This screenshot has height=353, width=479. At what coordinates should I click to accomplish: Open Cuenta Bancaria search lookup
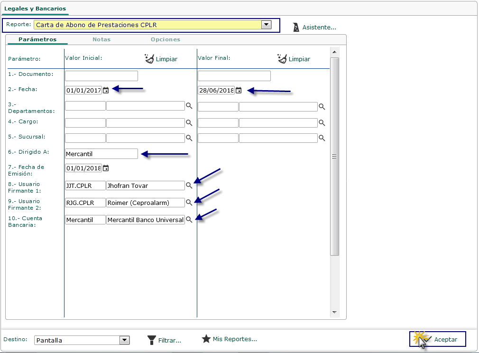click(189, 220)
